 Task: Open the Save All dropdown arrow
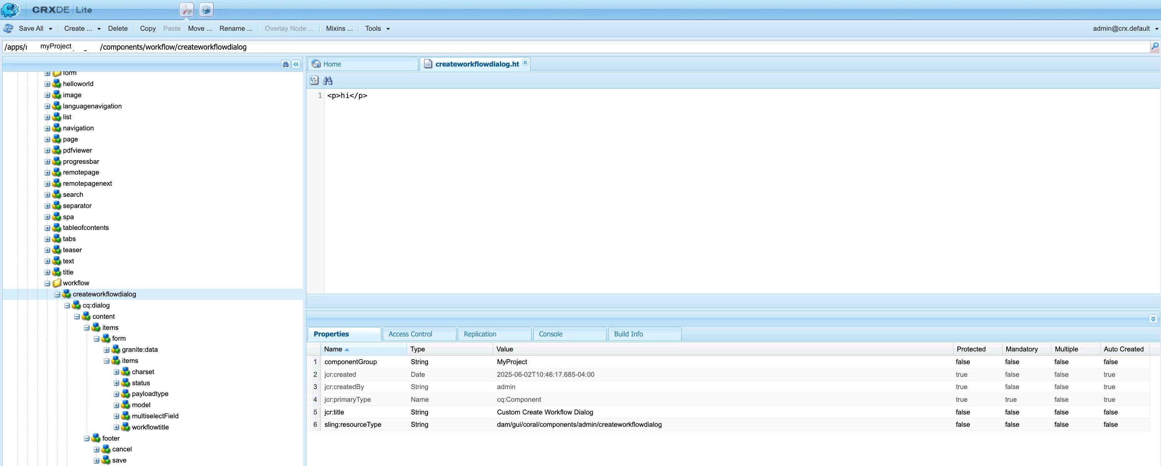point(50,29)
